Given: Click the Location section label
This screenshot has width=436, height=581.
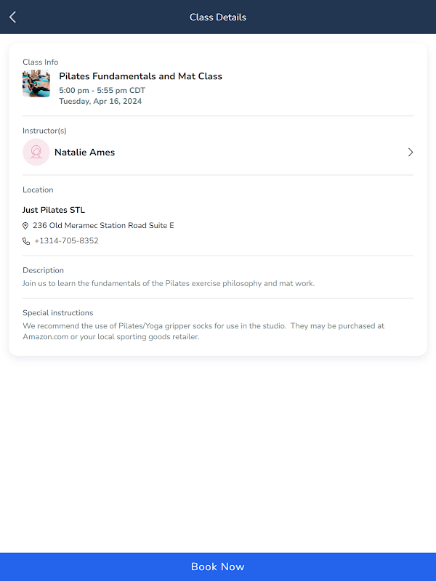Looking at the screenshot, I should click(38, 190).
